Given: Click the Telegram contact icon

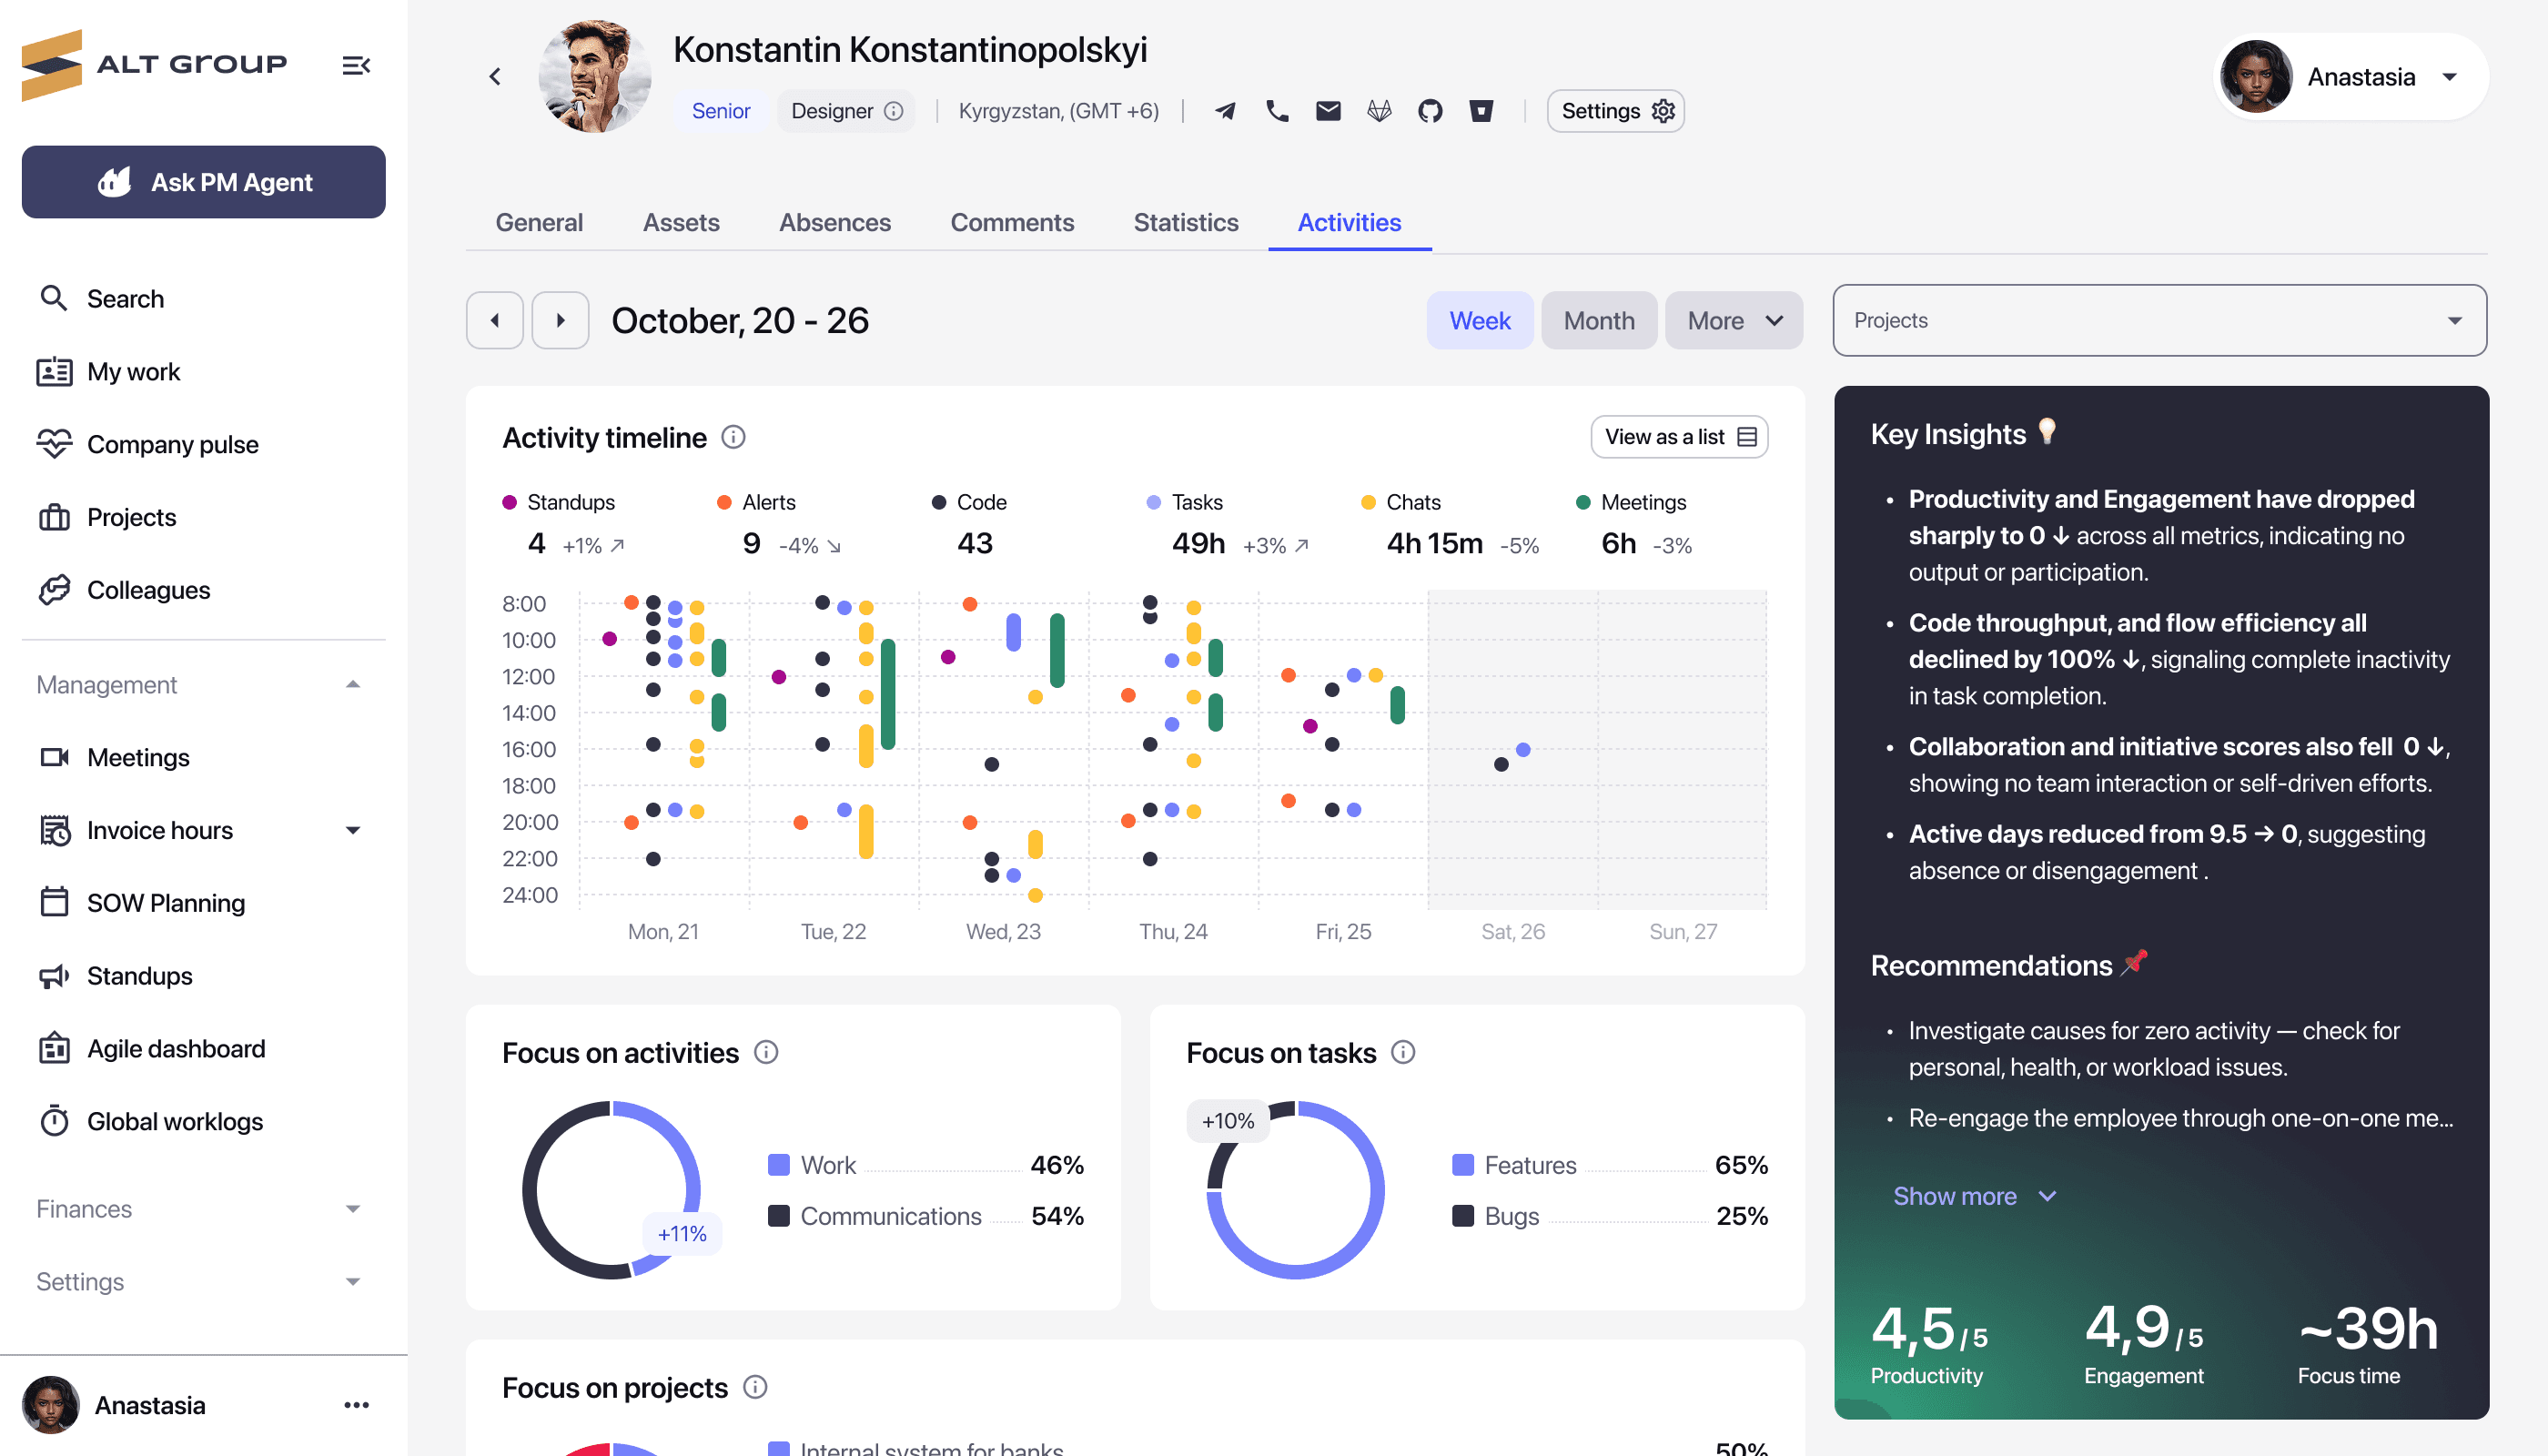Looking at the screenshot, I should pyautogui.click(x=1225, y=111).
